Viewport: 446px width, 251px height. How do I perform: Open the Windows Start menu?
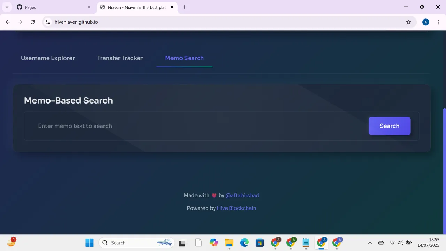pyautogui.click(x=90, y=243)
